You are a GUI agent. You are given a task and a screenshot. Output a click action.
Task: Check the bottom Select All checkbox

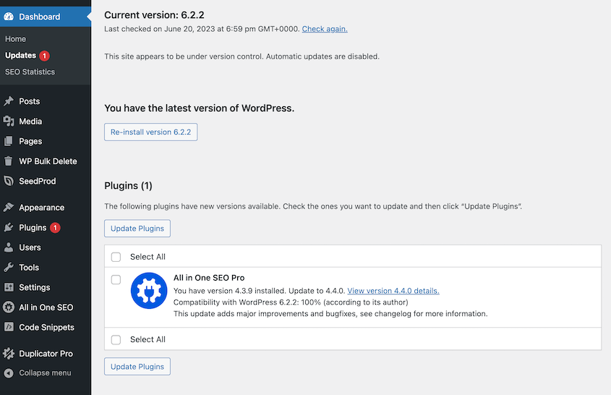pos(116,339)
